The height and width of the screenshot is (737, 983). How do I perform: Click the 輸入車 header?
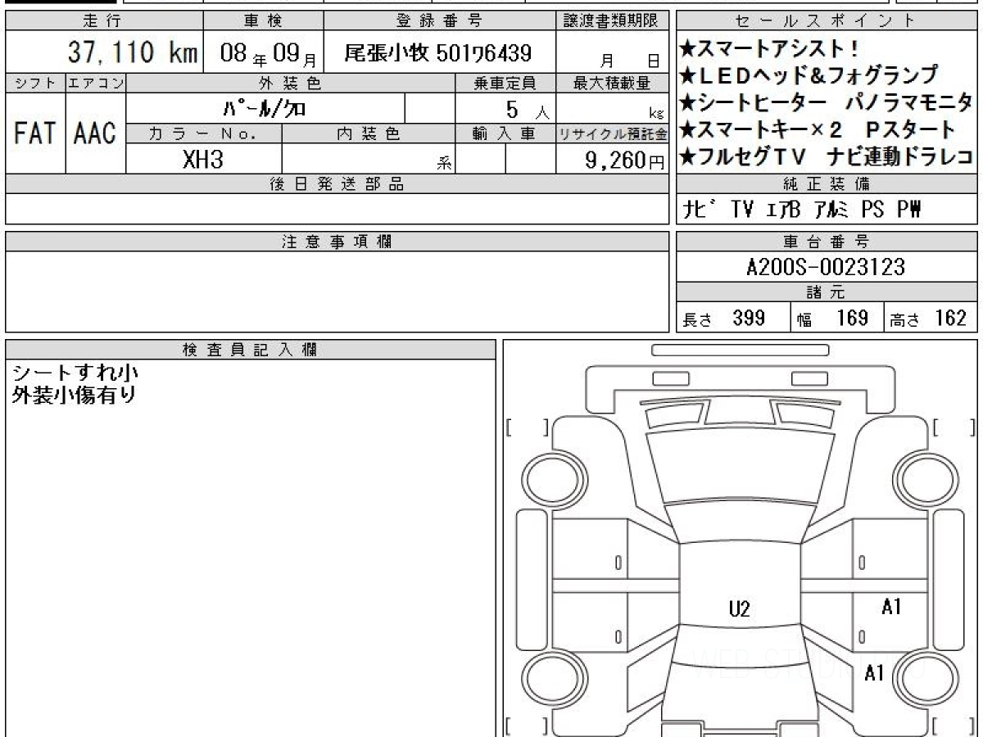(505, 133)
